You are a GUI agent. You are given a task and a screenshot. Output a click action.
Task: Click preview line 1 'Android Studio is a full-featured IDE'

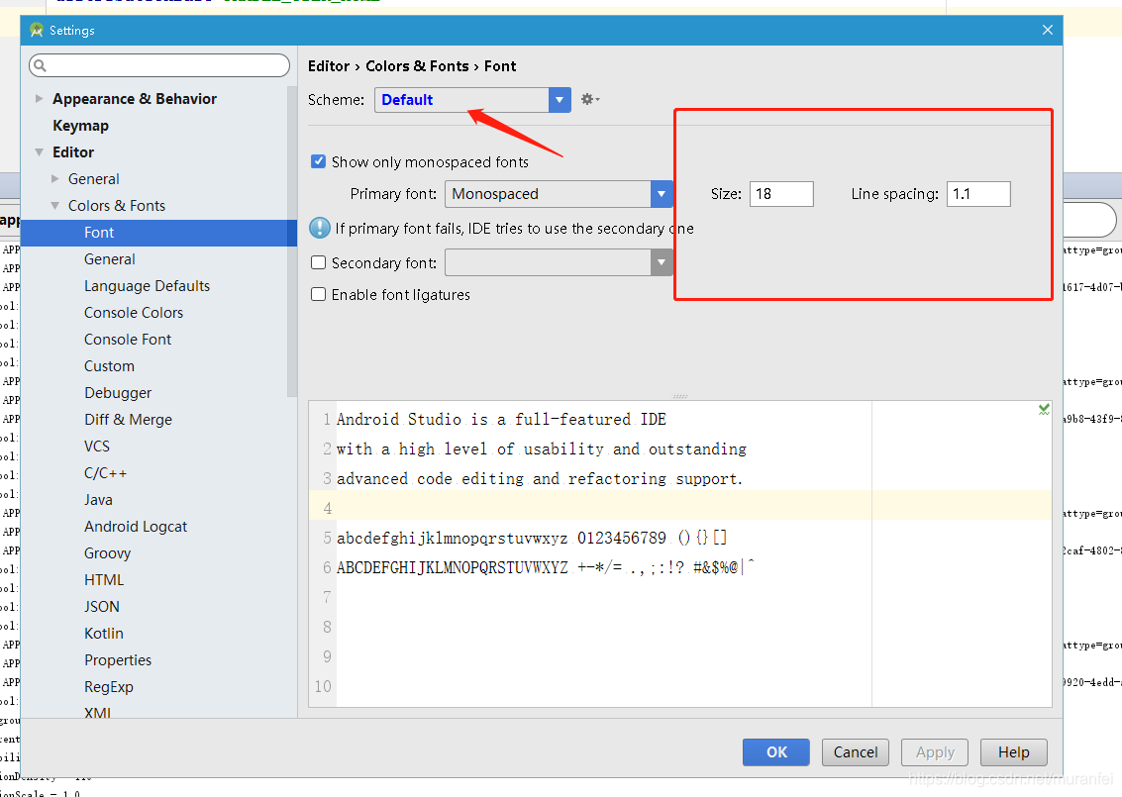502,419
